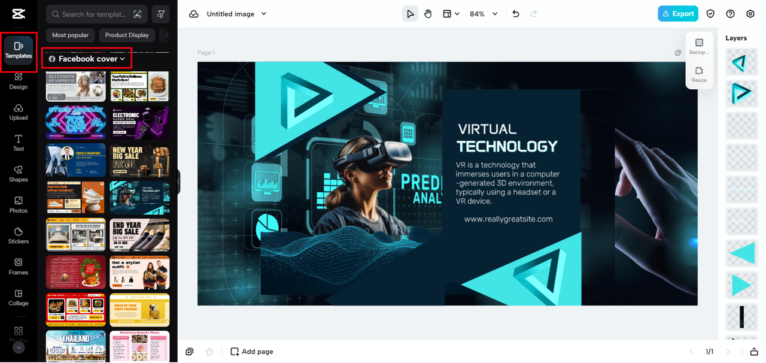This screenshot has width=766, height=363.
Task: Open the Shapes panel
Action: pos(19,174)
